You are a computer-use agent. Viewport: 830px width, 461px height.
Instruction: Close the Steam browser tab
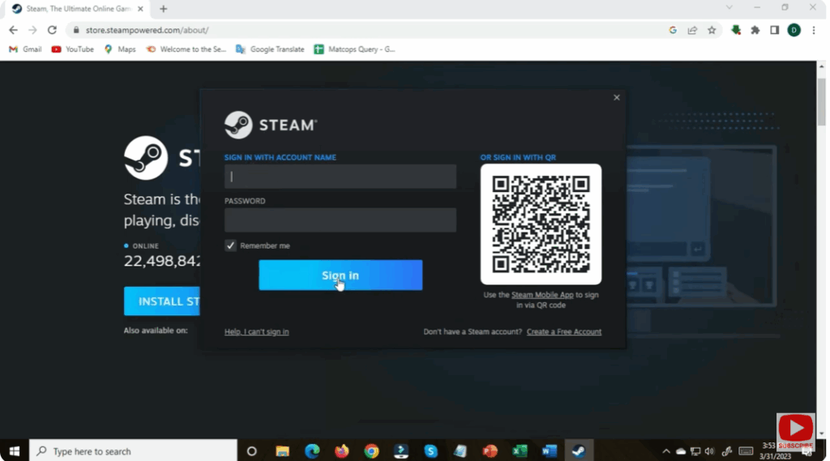pyautogui.click(x=140, y=9)
